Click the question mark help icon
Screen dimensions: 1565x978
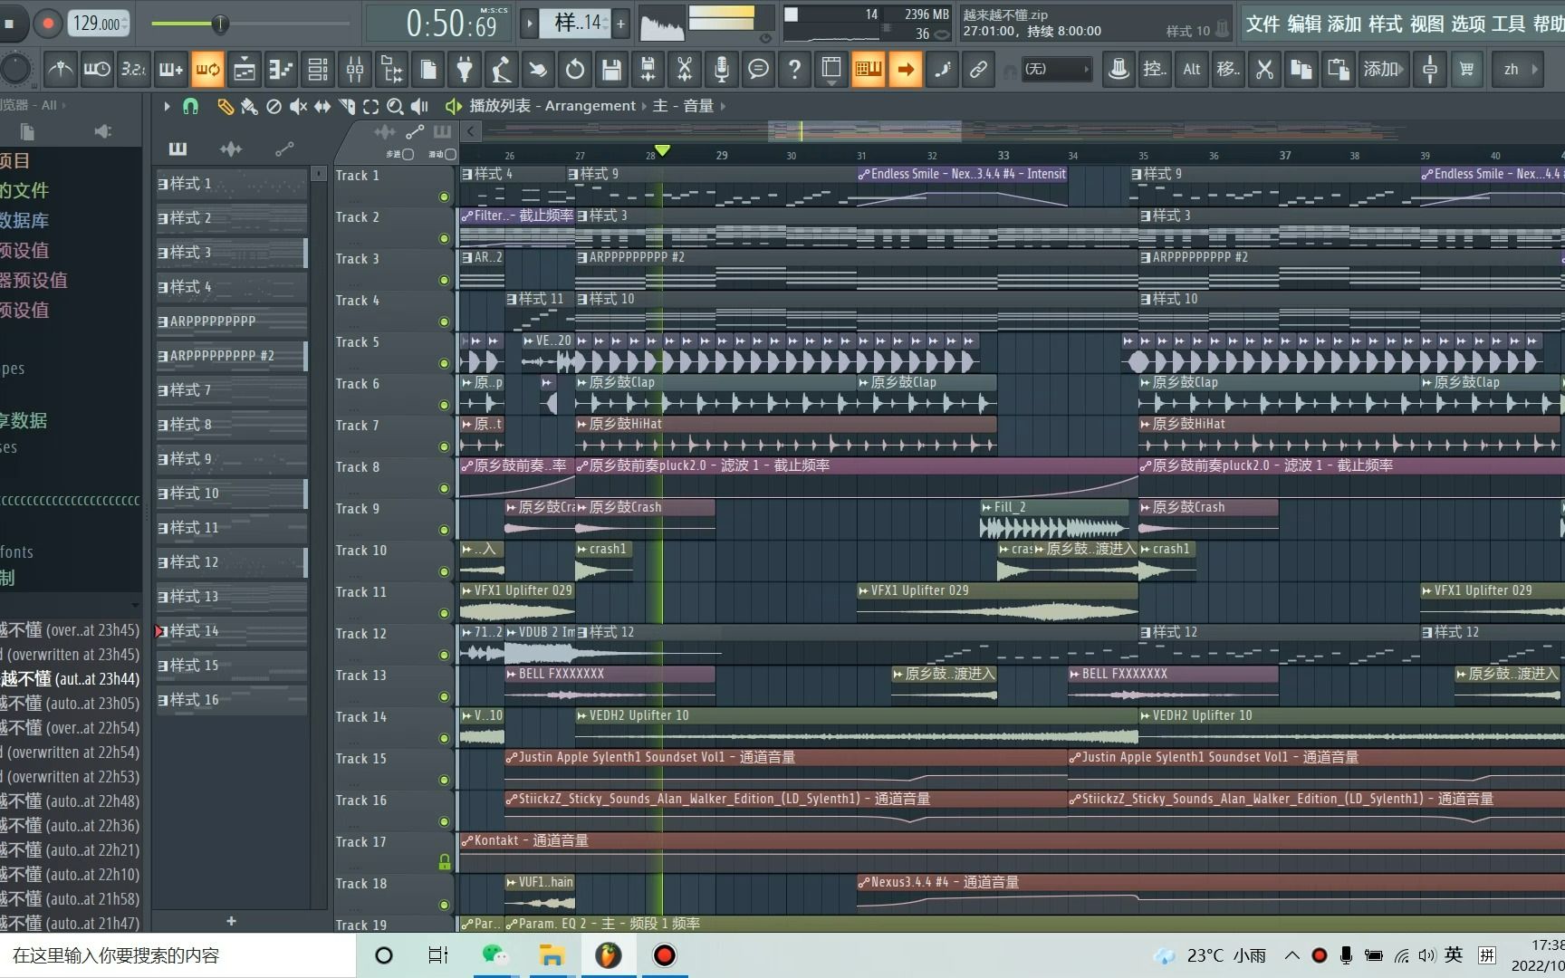795,69
